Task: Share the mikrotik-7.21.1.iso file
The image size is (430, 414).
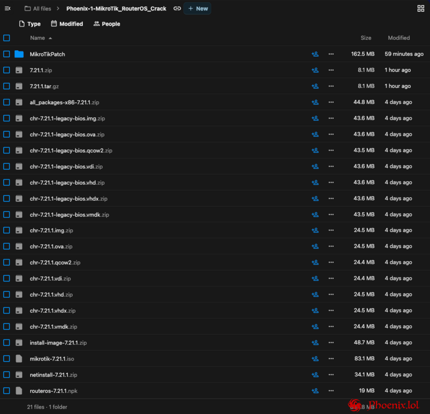Action: [315, 359]
